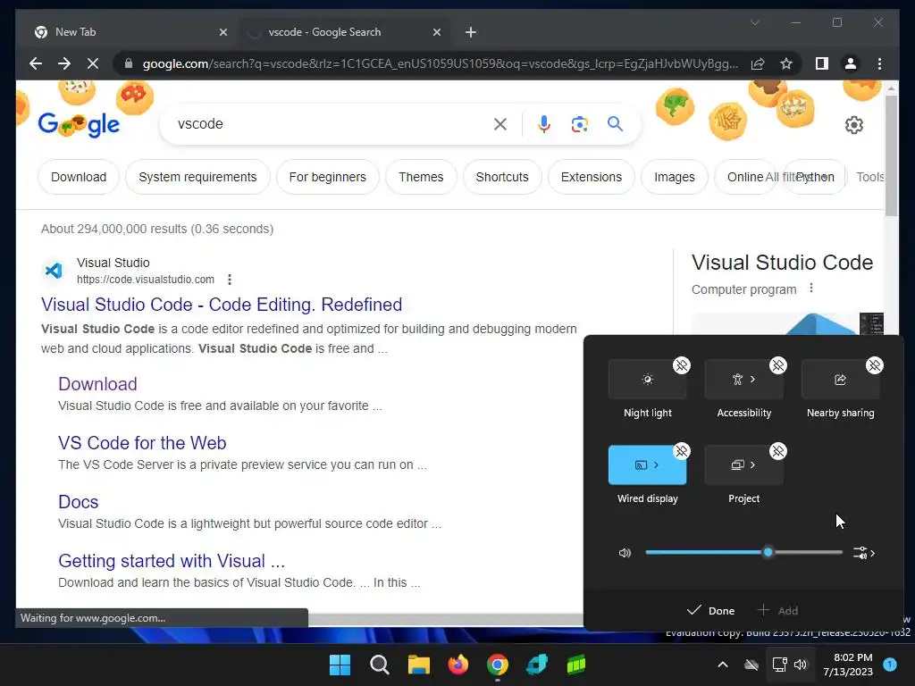Image resolution: width=915 pixels, height=686 pixels.
Task: Expand Accessibility options tile
Action: [744, 380]
